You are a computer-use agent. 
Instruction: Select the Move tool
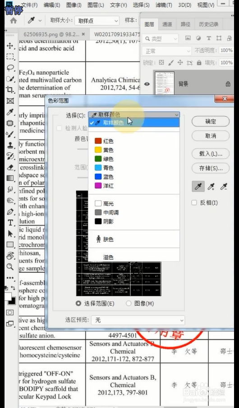coord(10,46)
